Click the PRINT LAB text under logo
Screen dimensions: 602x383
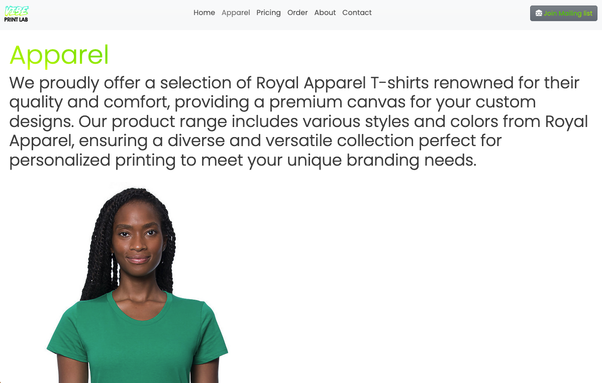coord(16,20)
